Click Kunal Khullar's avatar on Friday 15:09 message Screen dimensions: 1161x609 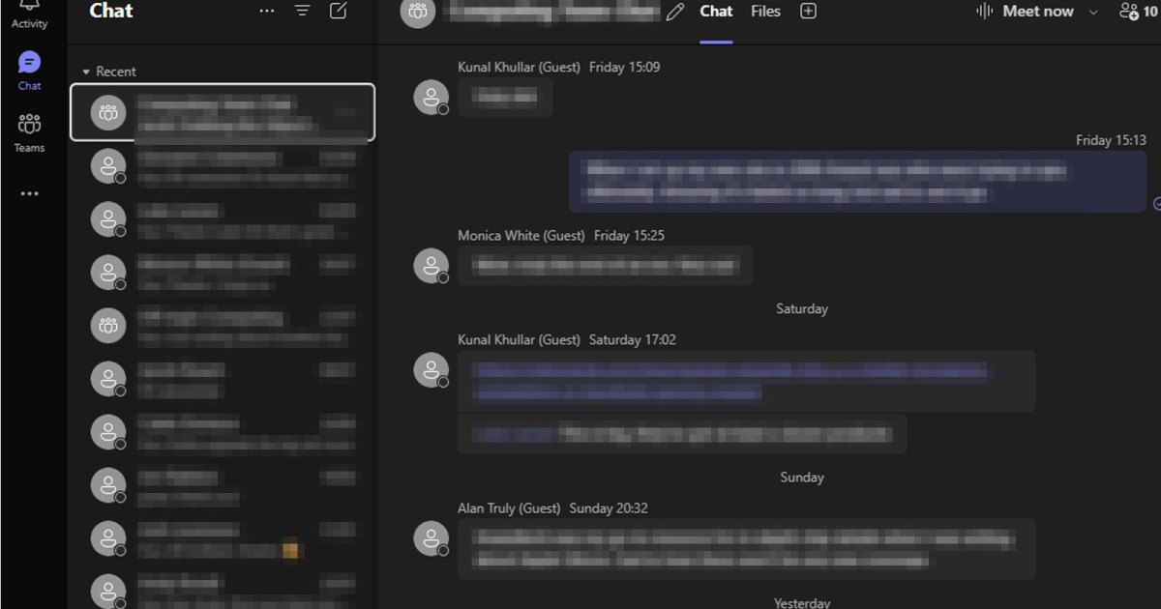point(431,98)
